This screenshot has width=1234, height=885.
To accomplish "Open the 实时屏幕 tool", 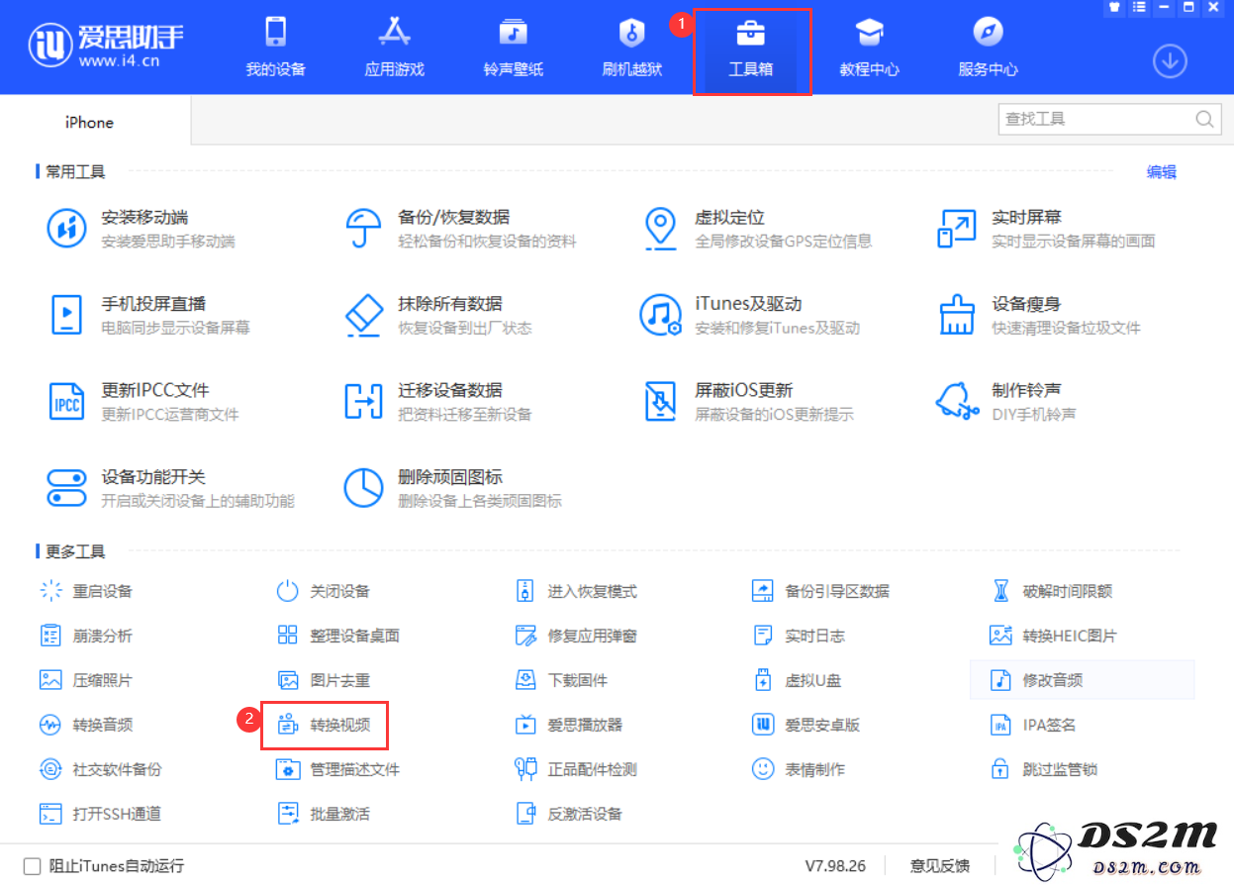I will point(1046,229).
